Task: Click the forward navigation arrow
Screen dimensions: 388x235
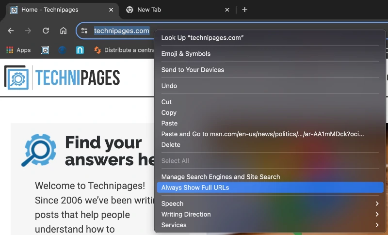Action: (x=28, y=31)
